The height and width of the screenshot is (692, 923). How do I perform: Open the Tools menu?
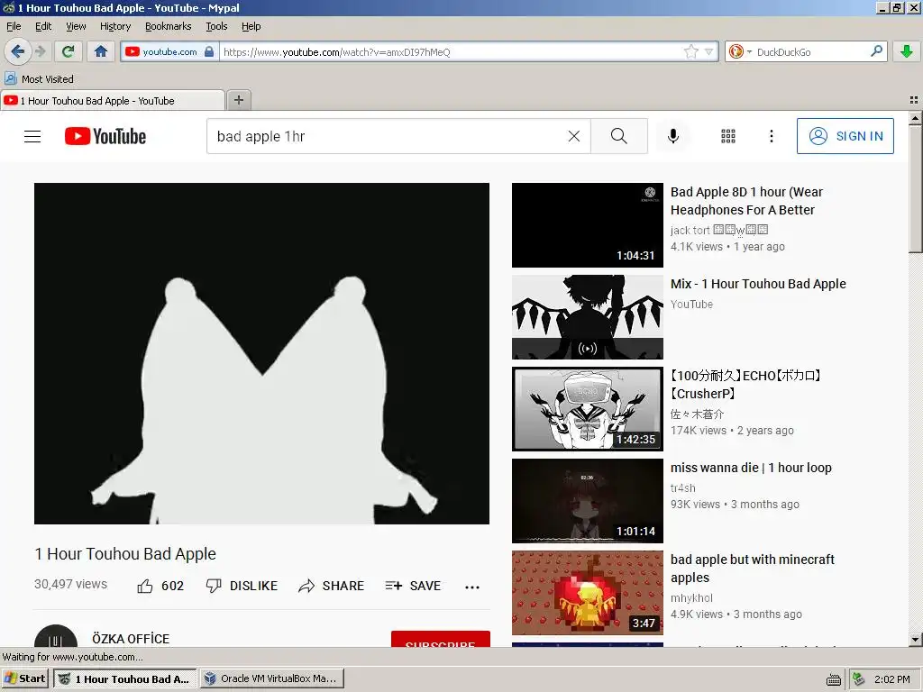click(x=216, y=26)
